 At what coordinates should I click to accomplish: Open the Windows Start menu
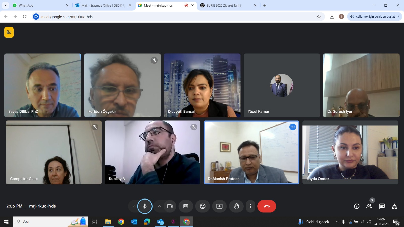click(x=6, y=222)
